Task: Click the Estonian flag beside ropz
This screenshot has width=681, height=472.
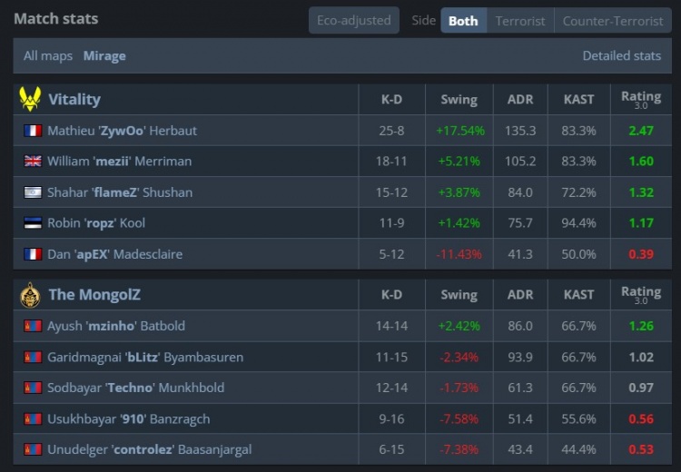Action: [x=33, y=223]
